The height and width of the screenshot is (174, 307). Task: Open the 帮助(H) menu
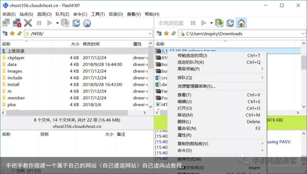pyautogui.click(x=152, y=14)
